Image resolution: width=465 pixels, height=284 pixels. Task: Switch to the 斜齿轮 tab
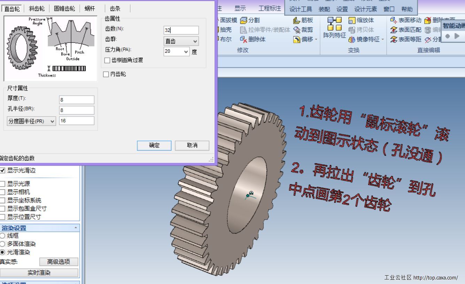click(x=37, y=9)
